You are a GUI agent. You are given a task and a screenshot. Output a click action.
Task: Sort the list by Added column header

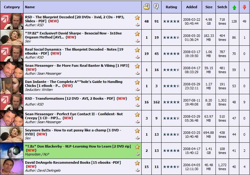tap(191, 7)
